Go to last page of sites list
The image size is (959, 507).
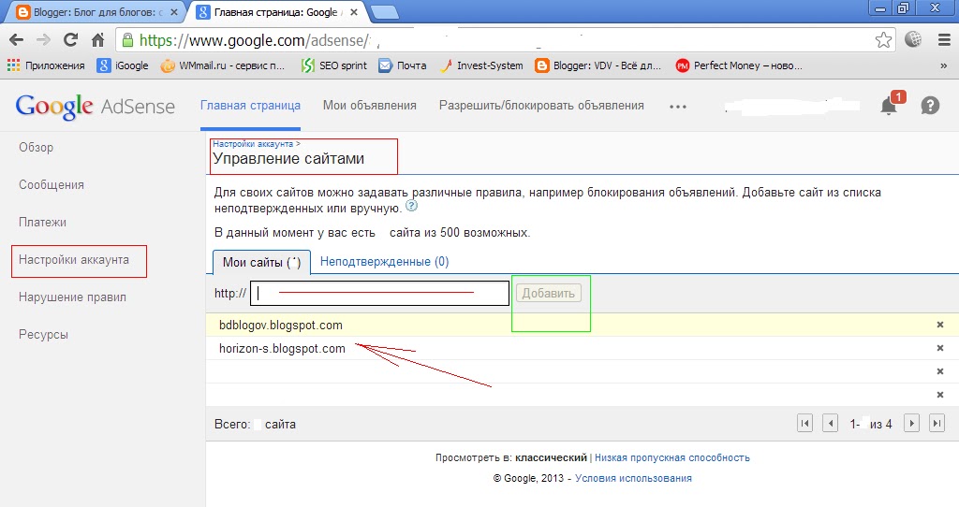937,424
